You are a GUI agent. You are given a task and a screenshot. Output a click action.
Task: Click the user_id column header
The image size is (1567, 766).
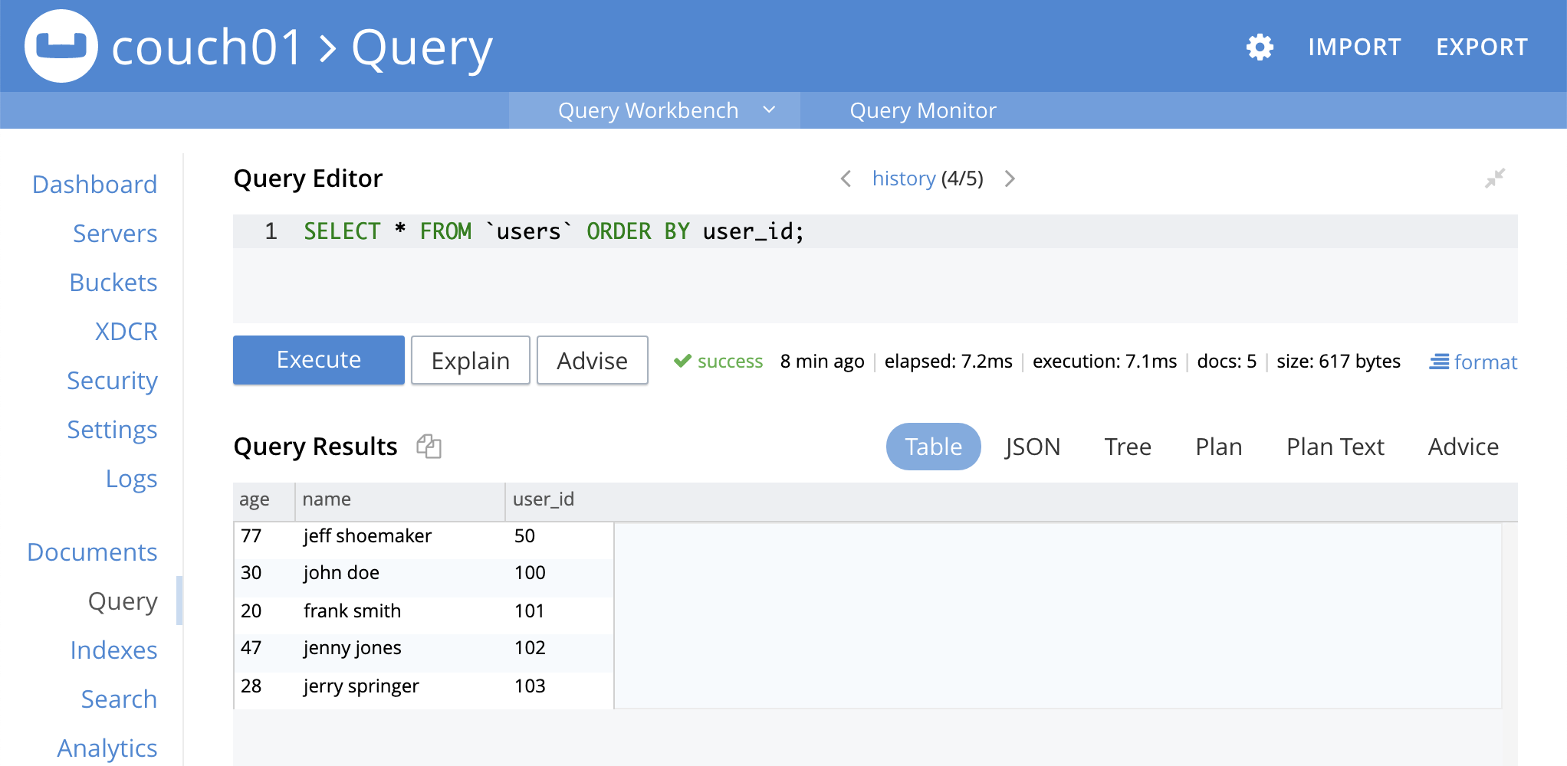544,499
